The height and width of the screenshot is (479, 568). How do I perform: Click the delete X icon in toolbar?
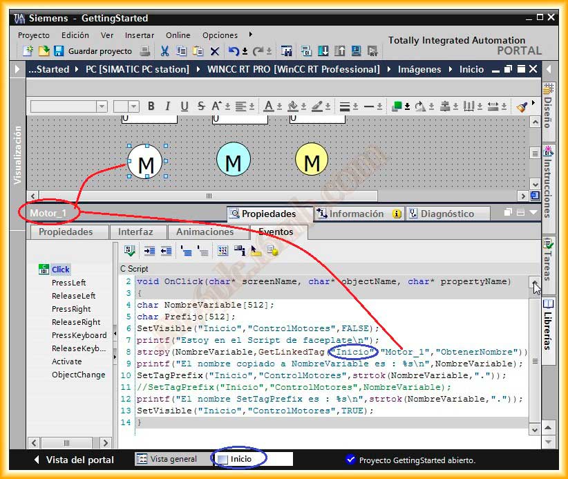pos(215,51)
